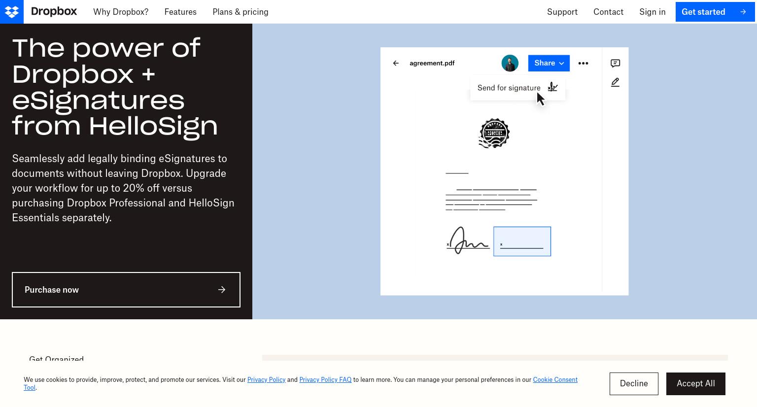Click the back arrow beside agreement.pdf
Viewport: 757px width, 407px height.
[396, 63]
